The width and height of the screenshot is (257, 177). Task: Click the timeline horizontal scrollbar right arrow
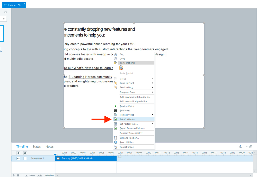click(251, 175)
